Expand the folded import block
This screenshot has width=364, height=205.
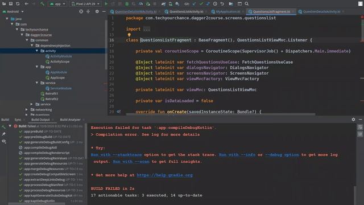147,29
